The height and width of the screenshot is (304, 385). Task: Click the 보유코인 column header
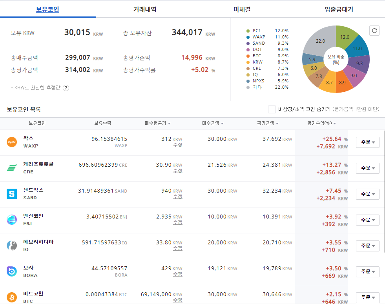(37, 123)
